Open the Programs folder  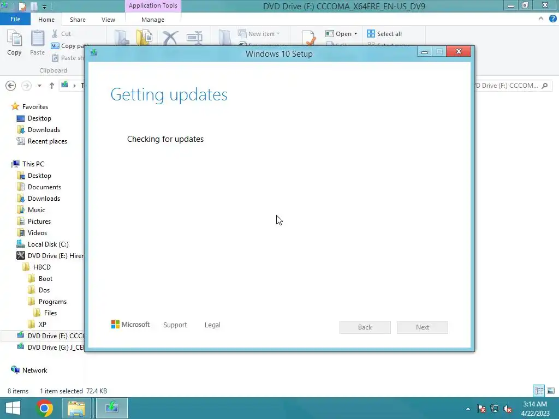click(x=52, y=301)
